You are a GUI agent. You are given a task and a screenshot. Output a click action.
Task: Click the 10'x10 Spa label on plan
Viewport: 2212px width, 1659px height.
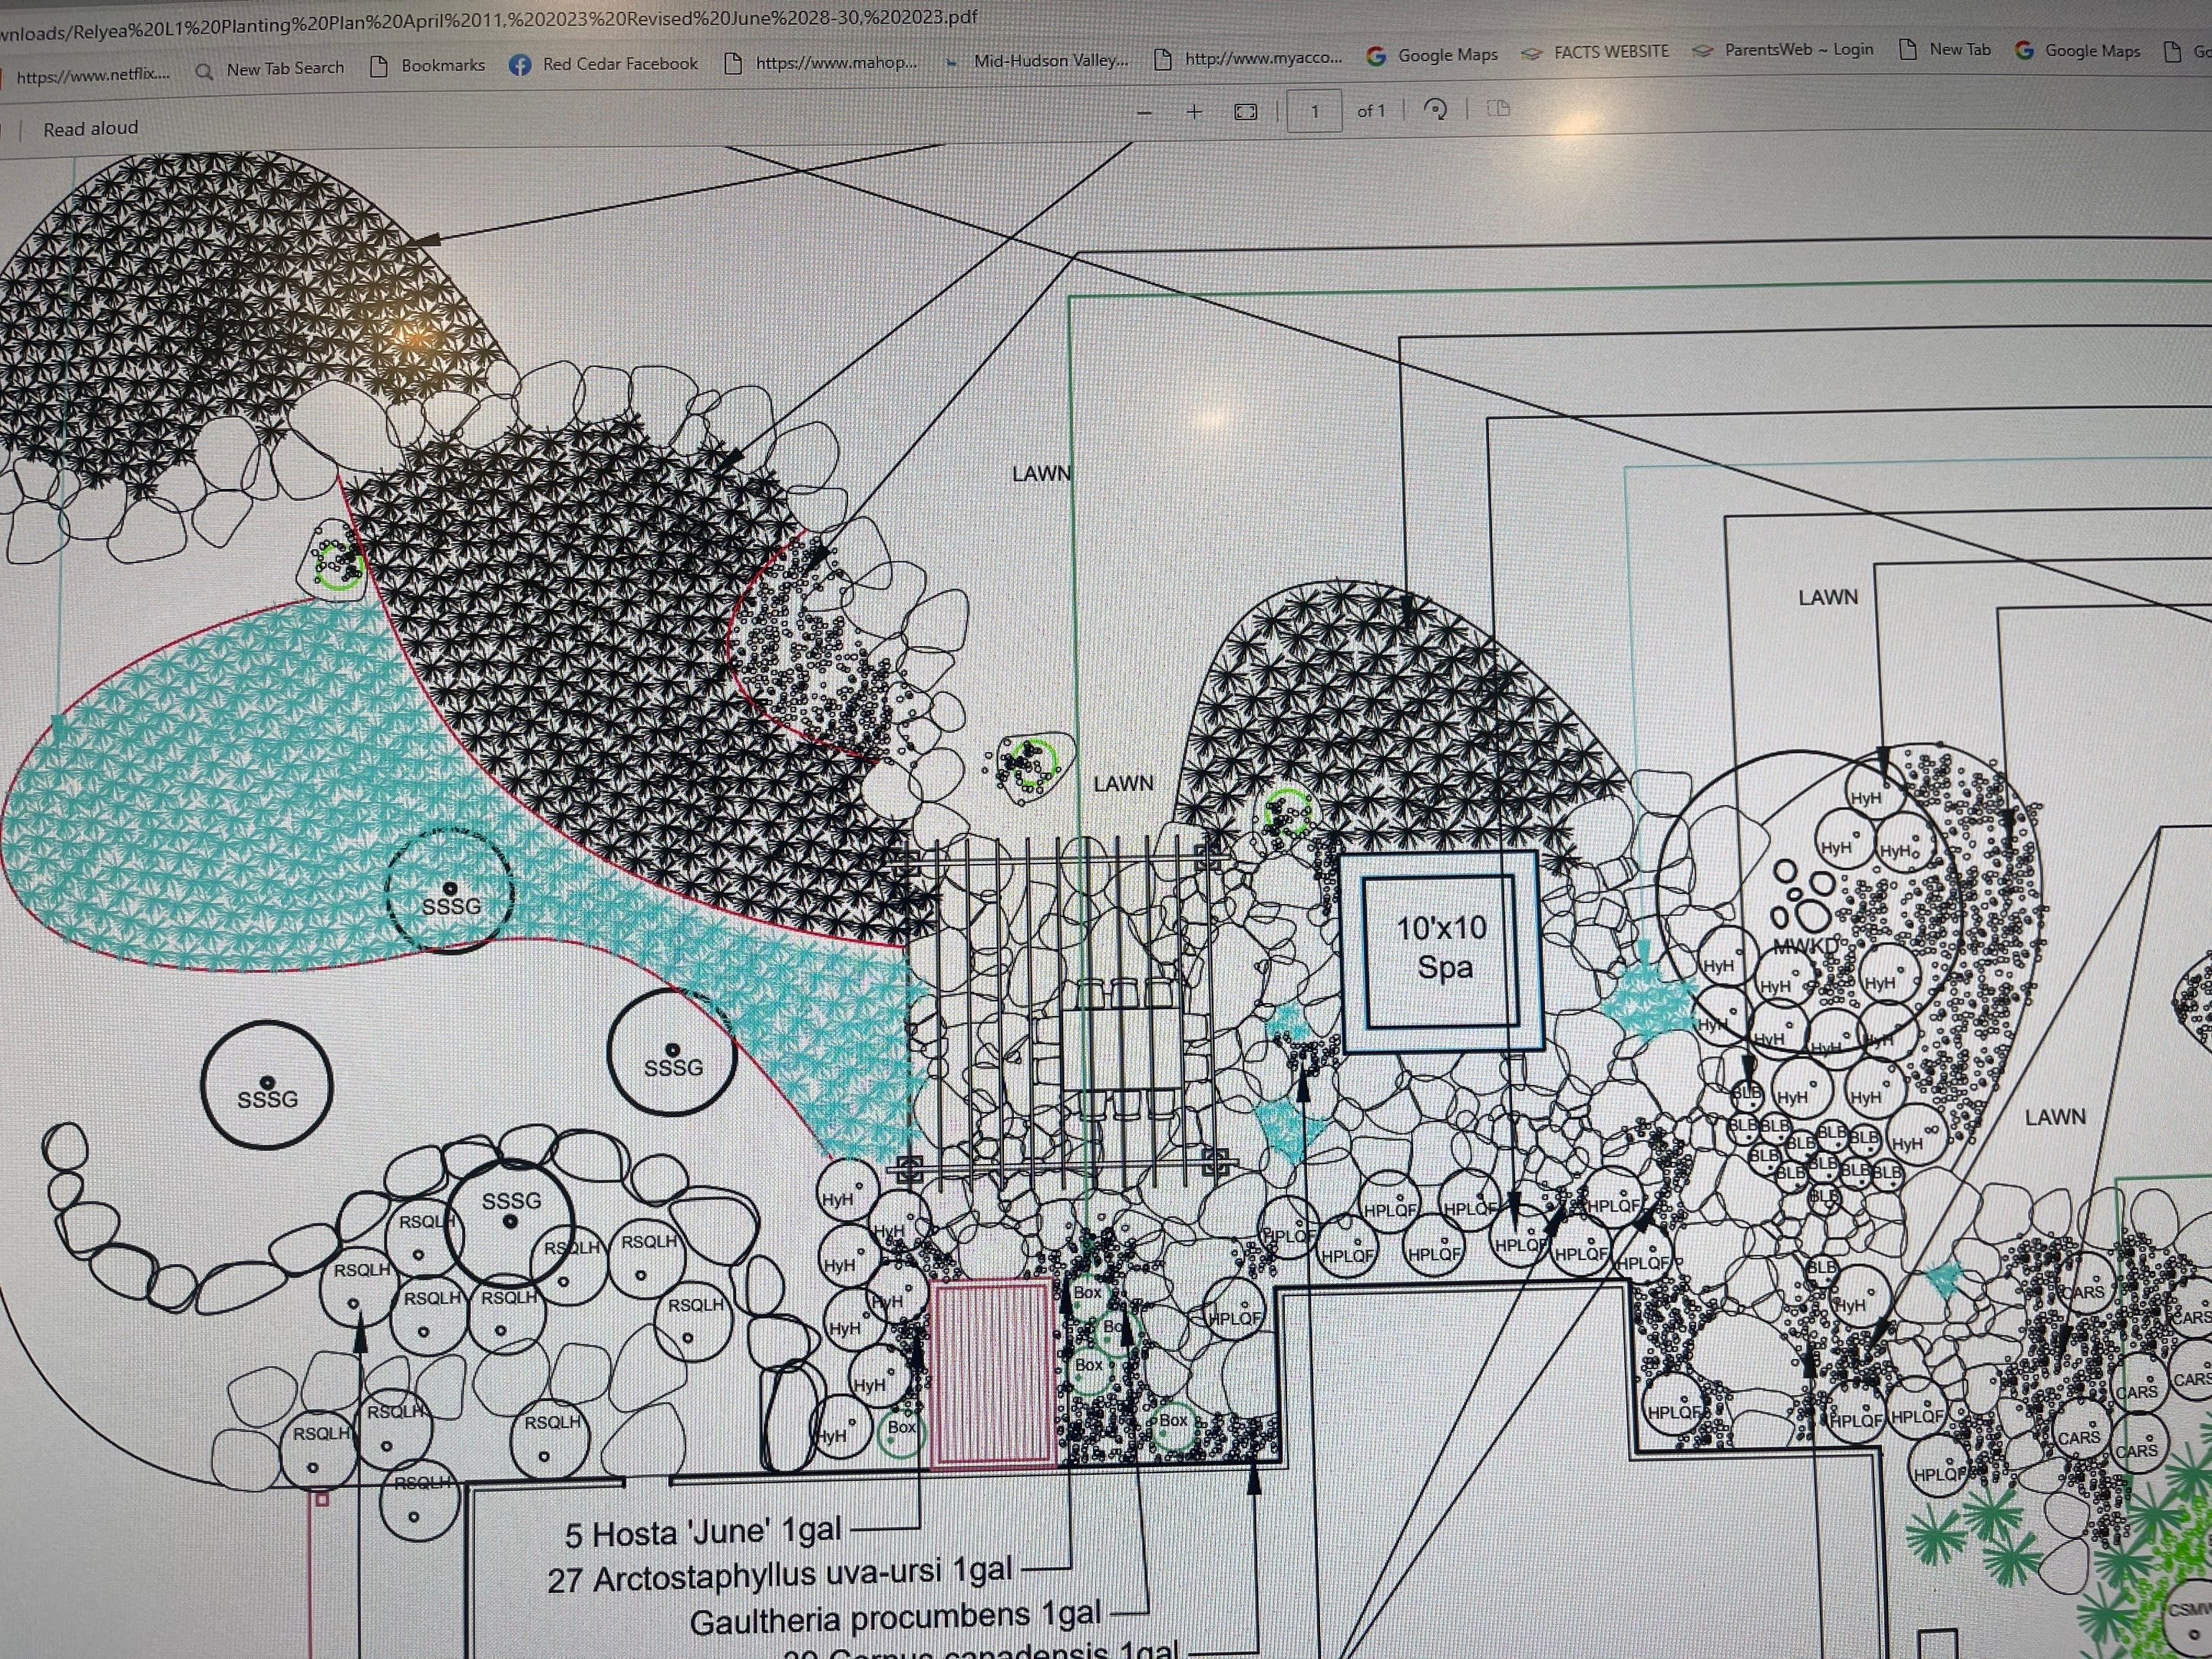(1442, 947)
